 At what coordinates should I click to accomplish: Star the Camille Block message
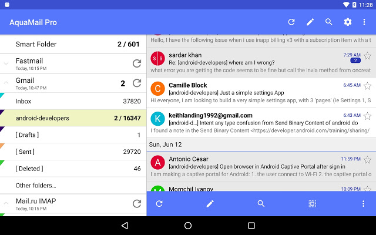368,86
